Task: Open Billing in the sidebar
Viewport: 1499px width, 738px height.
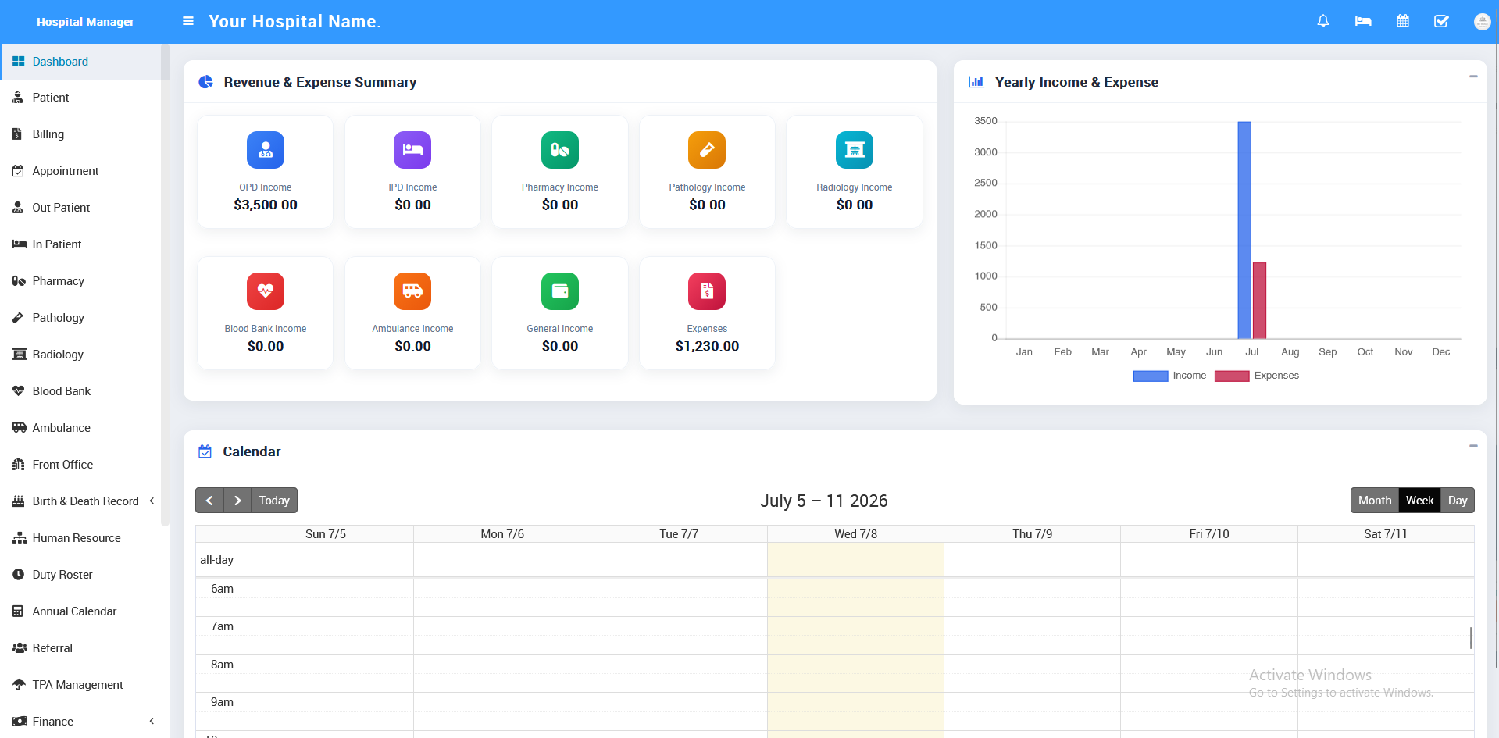Action: (x=80, y=134)
